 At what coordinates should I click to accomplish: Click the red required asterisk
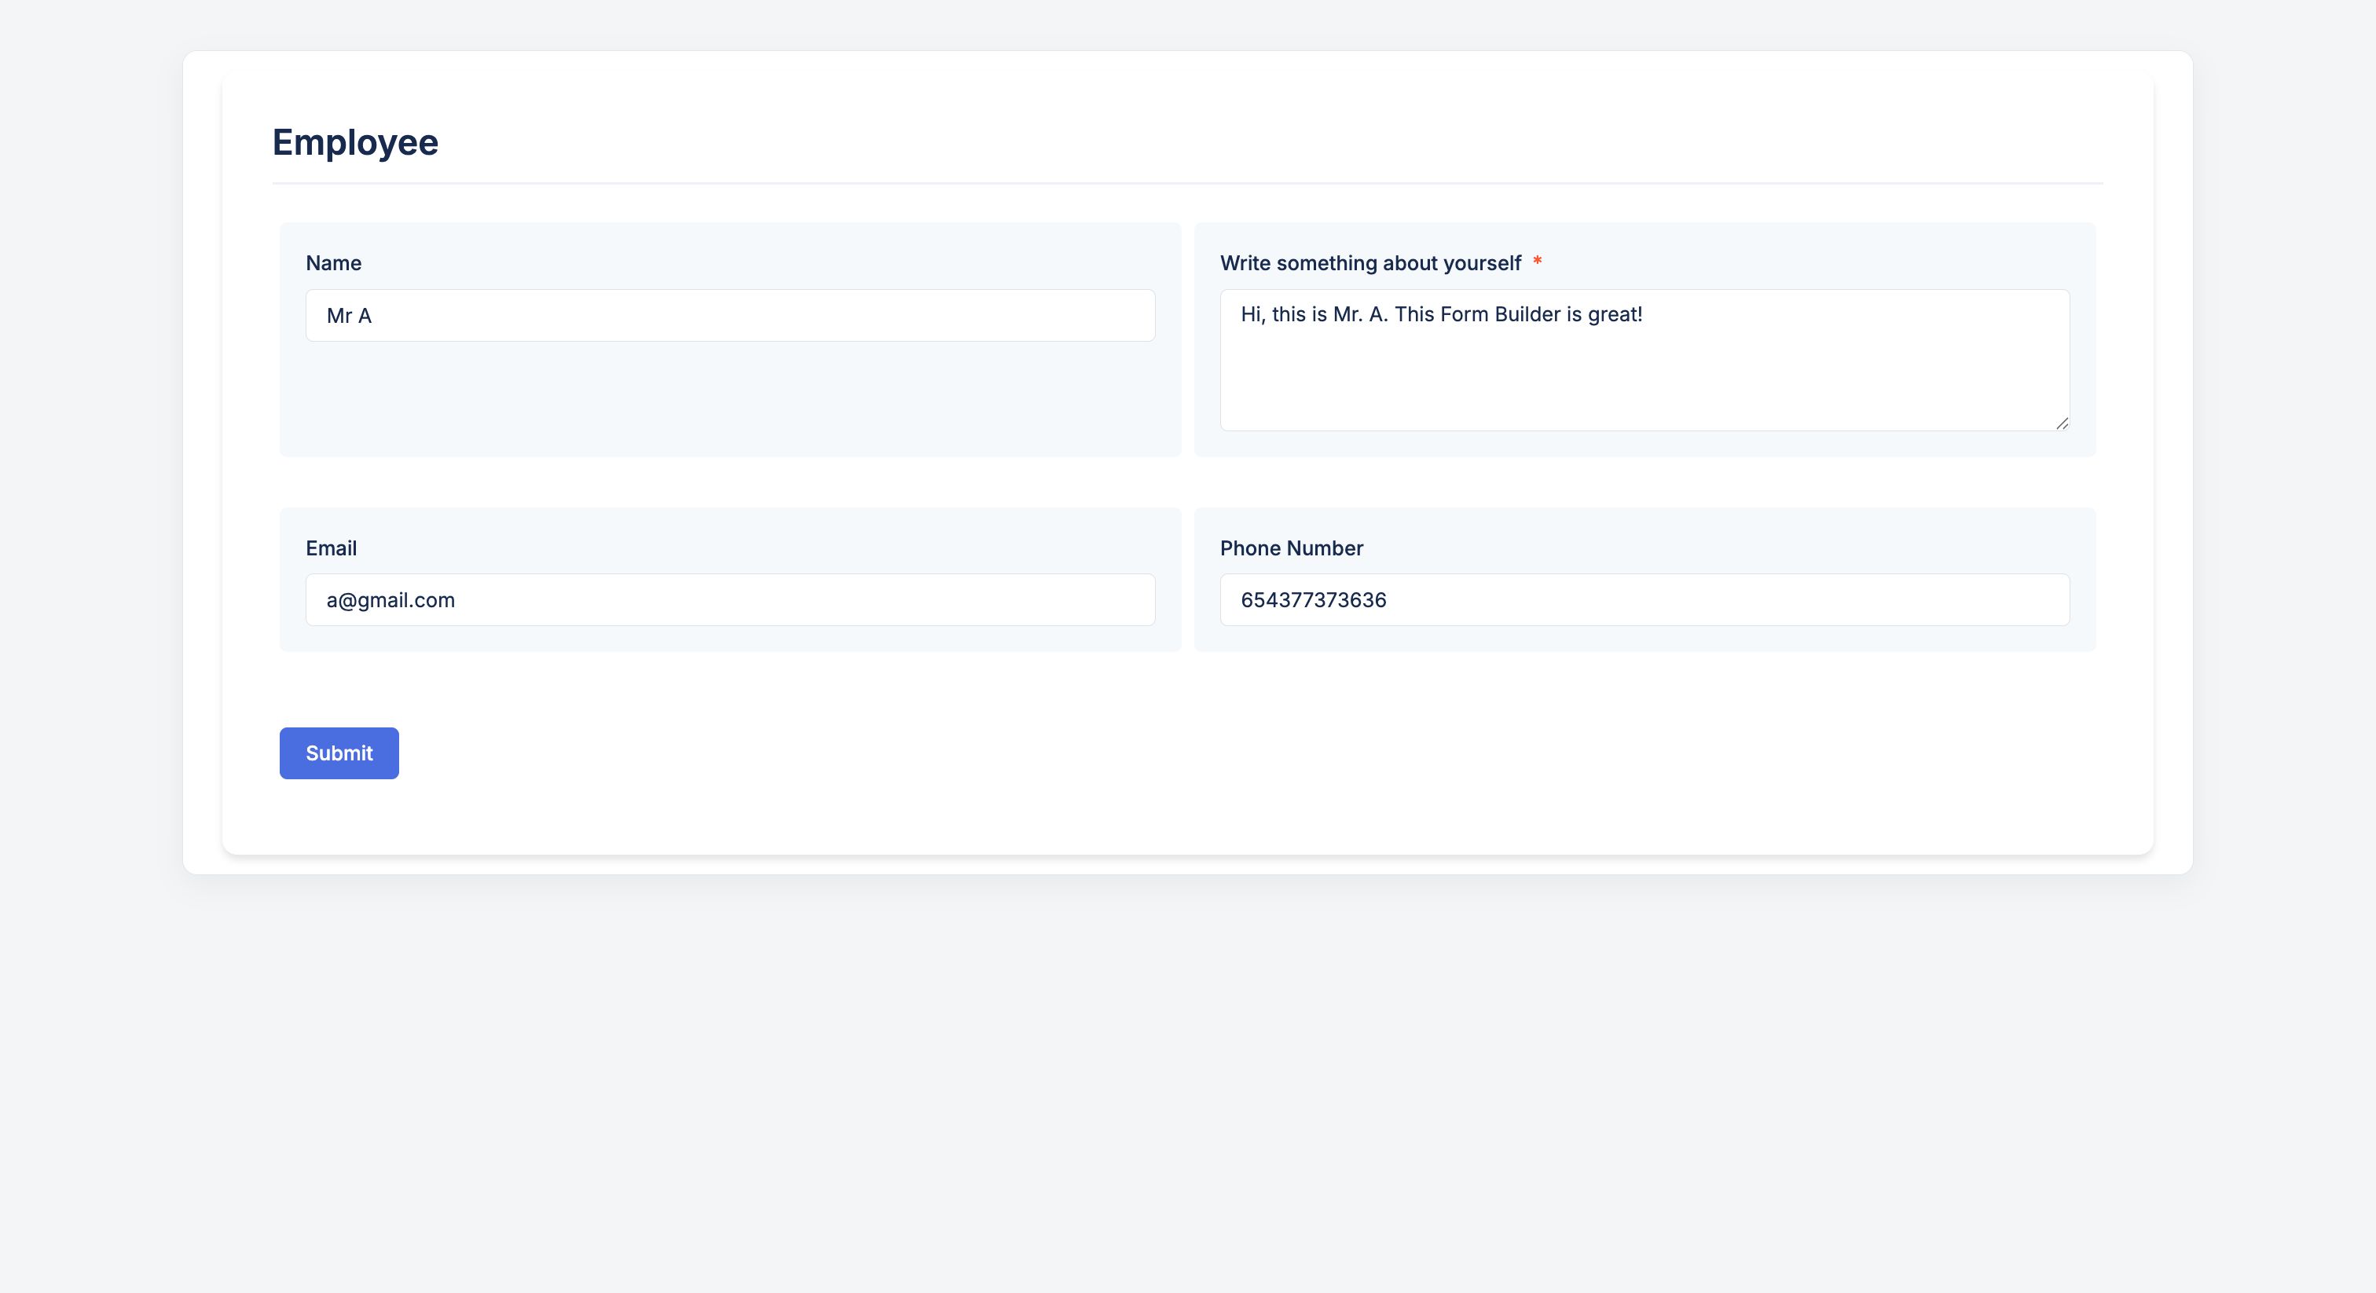point(1537,262)
